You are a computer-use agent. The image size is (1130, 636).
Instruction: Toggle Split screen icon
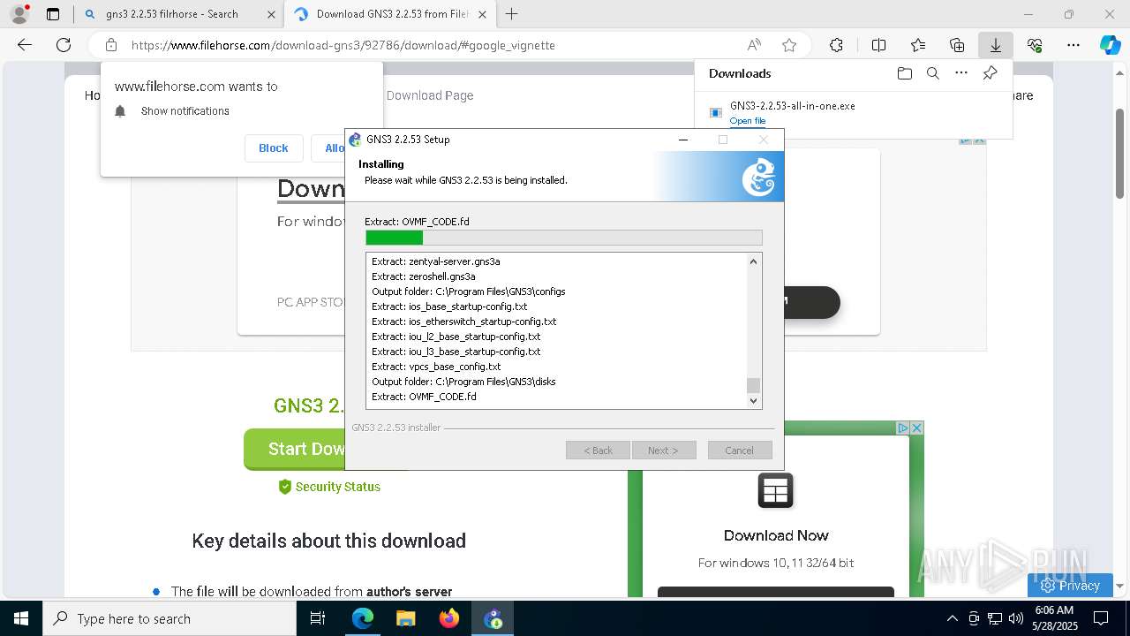(878, 45)
